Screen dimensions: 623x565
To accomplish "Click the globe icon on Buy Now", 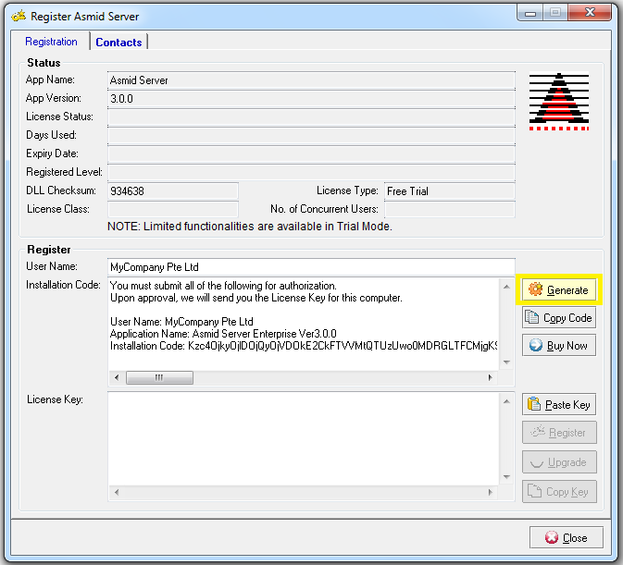I will [x=533, y=345].
